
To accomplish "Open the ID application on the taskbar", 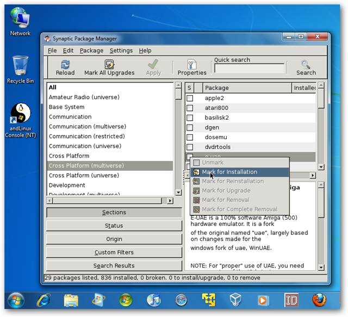I will [x=291, y=300].
